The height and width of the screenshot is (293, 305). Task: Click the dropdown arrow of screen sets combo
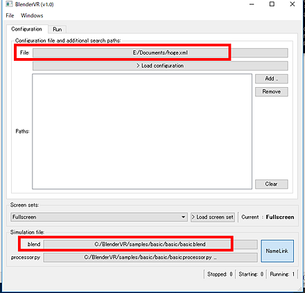coord(183,217)
